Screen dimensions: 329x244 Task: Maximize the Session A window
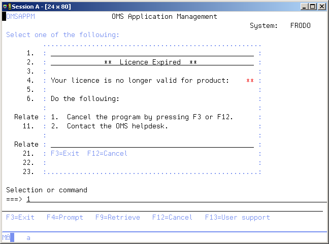pyautogui.click(x=313, y=6)
